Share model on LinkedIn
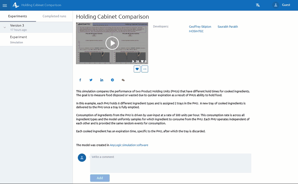The height and width of the screenshot is (184, 298). tap(102, 80)
